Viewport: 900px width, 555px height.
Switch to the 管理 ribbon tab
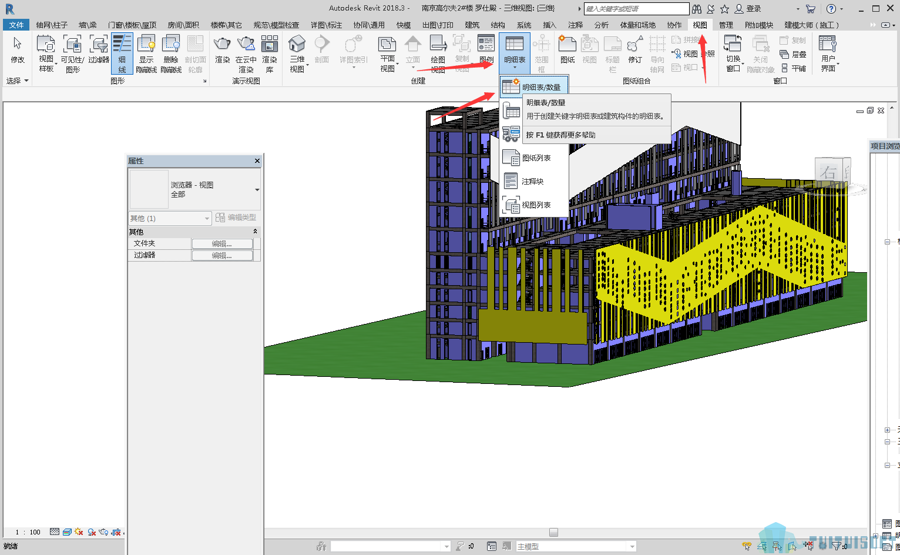click(x=726, y=25)
